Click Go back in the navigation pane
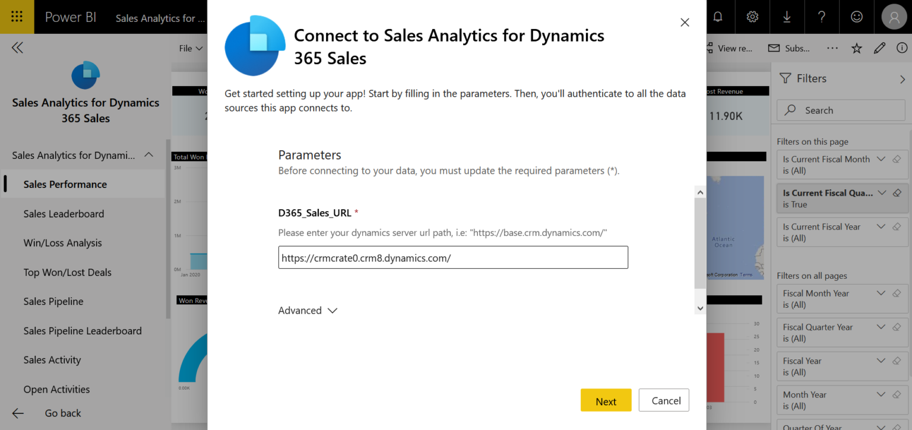 [x=47, y=413]
